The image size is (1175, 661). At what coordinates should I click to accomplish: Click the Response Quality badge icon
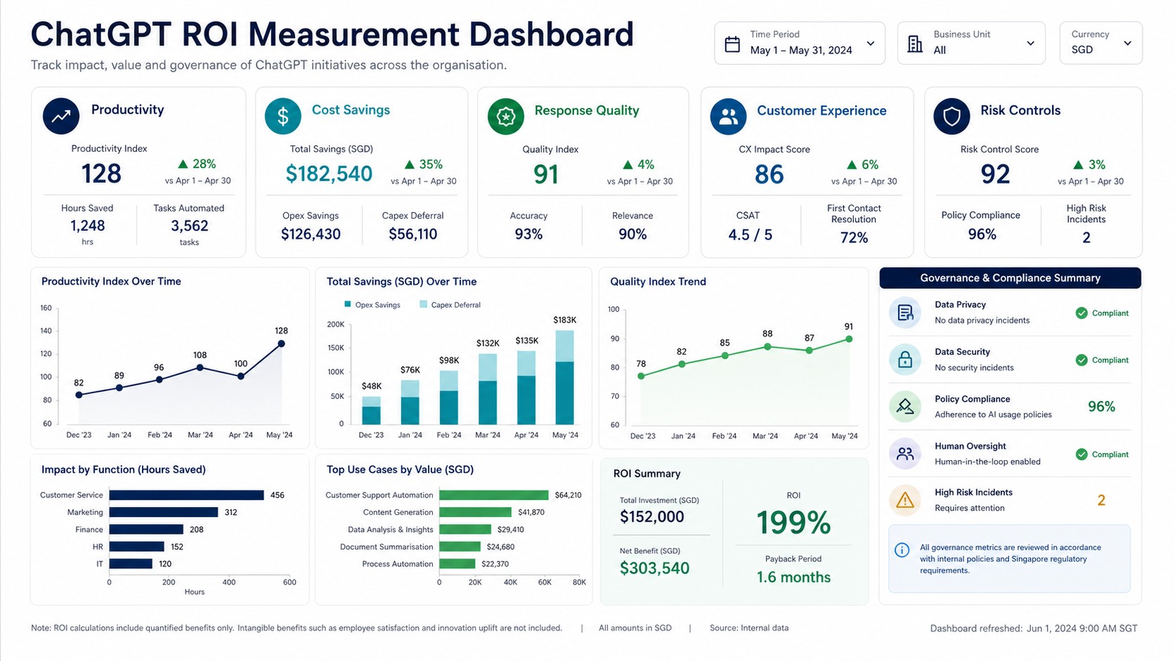506,117
